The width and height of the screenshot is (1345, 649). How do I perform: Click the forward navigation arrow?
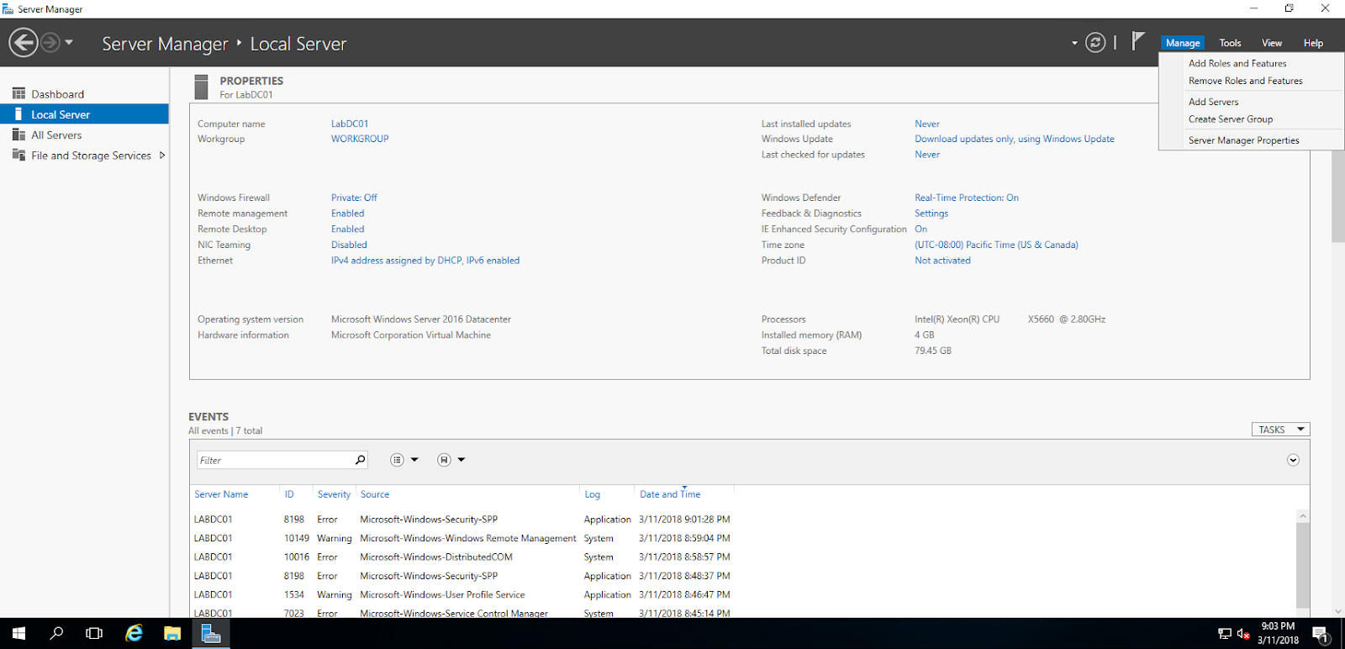coord(50,42)
